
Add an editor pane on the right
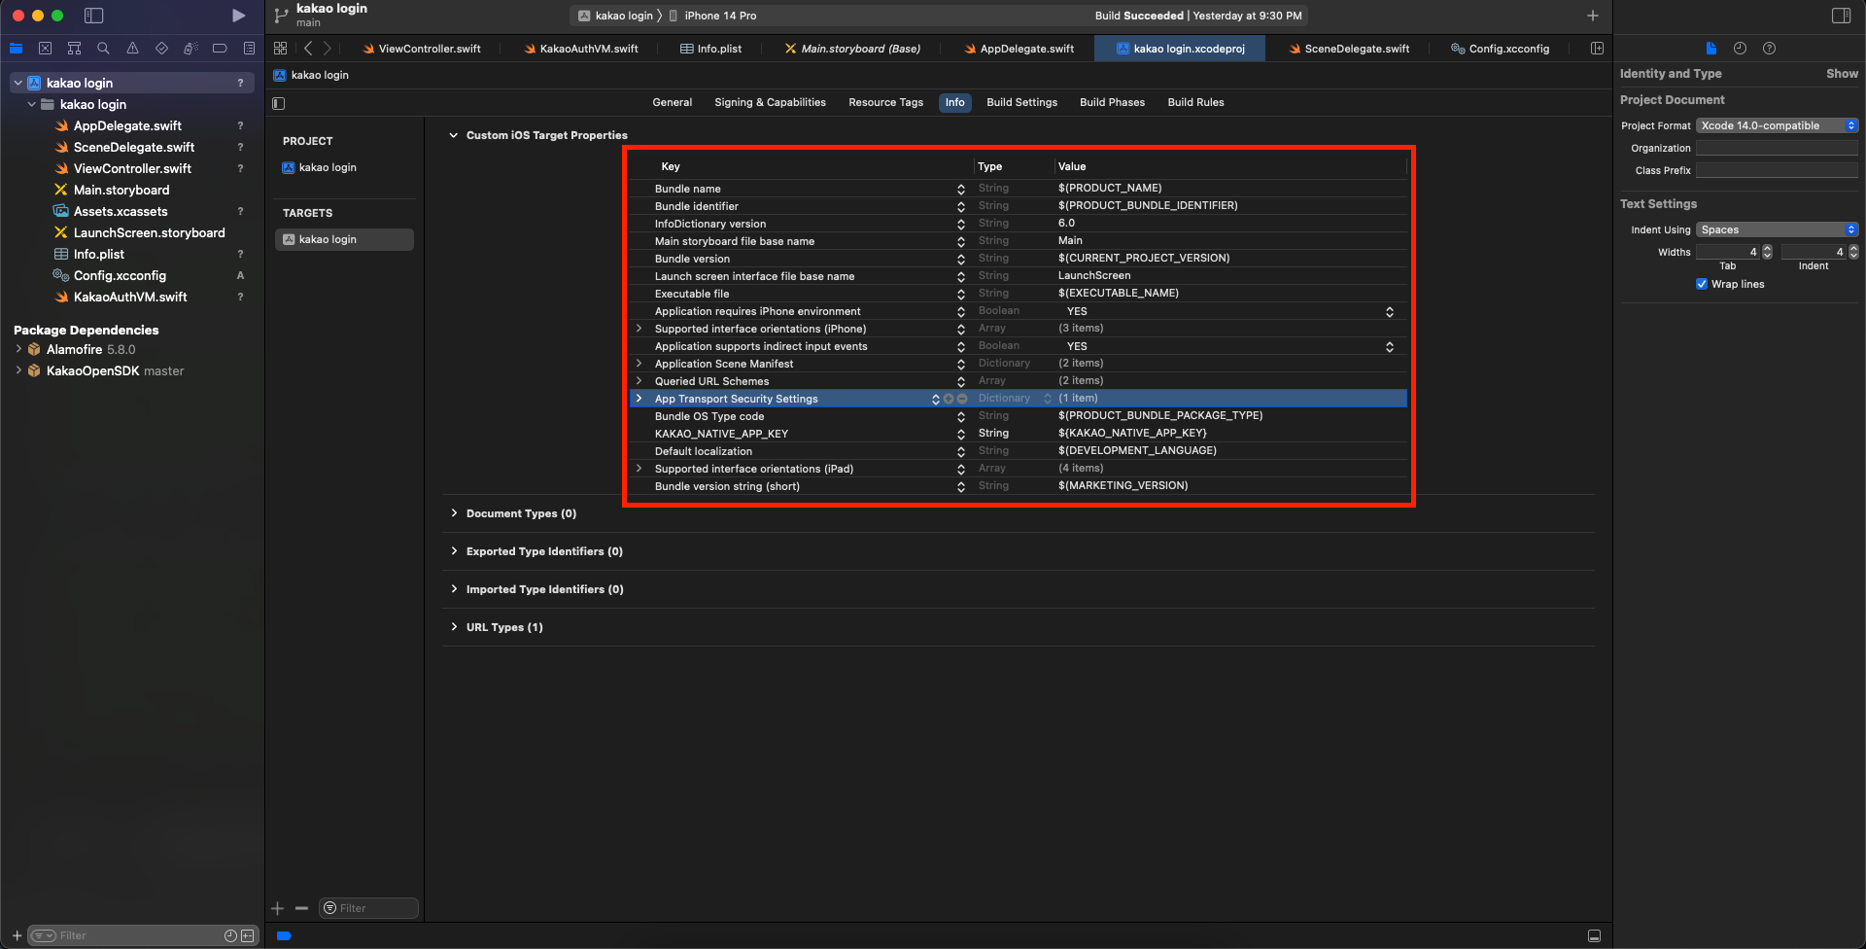tap(1597, 49)
